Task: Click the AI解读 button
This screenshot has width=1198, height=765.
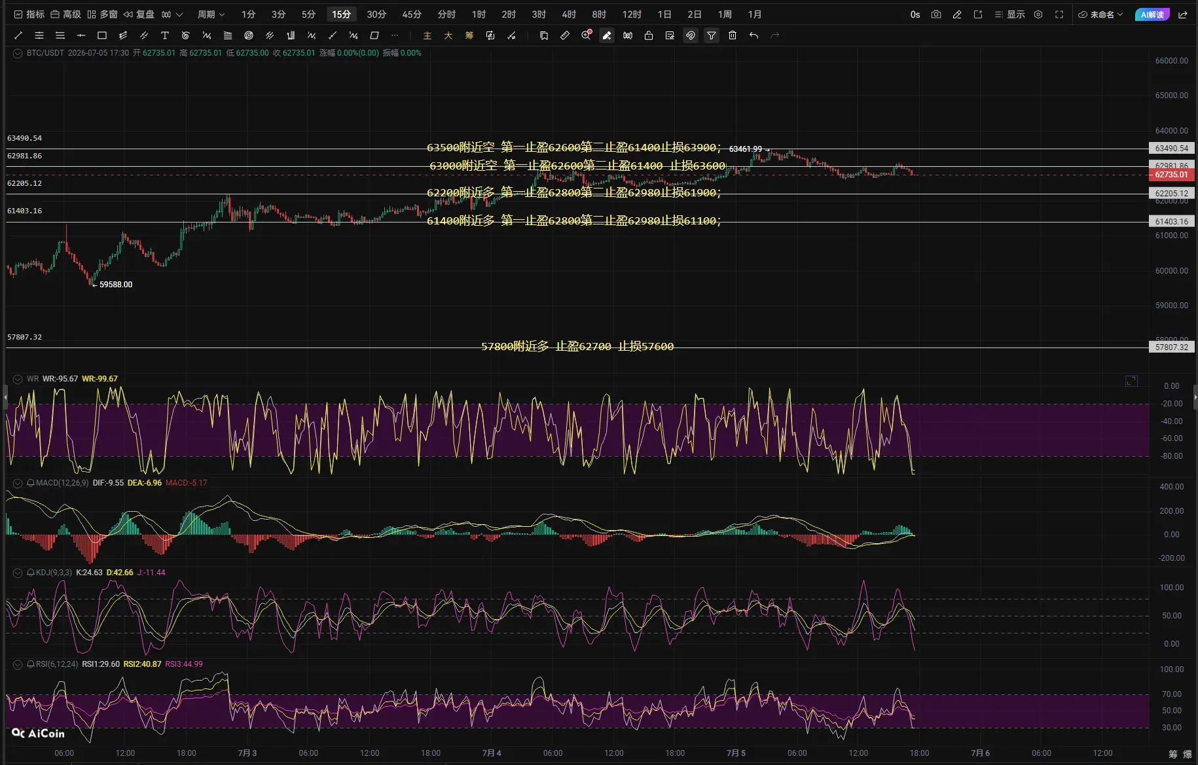Action: (1152, 14)
